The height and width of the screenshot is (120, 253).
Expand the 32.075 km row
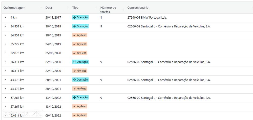click(x=5, y=53)
